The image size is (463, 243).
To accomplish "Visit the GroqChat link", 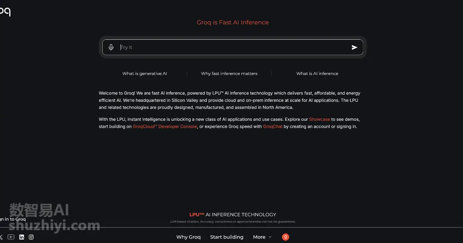I will (272, 127).
